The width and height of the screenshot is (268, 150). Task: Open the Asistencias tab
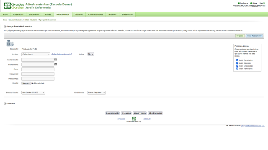click(x=18, y=15)
